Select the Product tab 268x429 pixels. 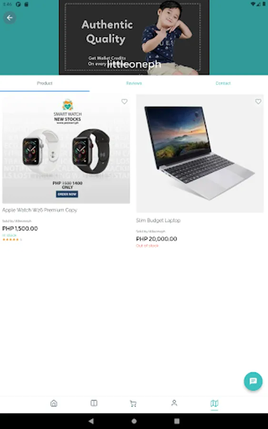point(45,83)
